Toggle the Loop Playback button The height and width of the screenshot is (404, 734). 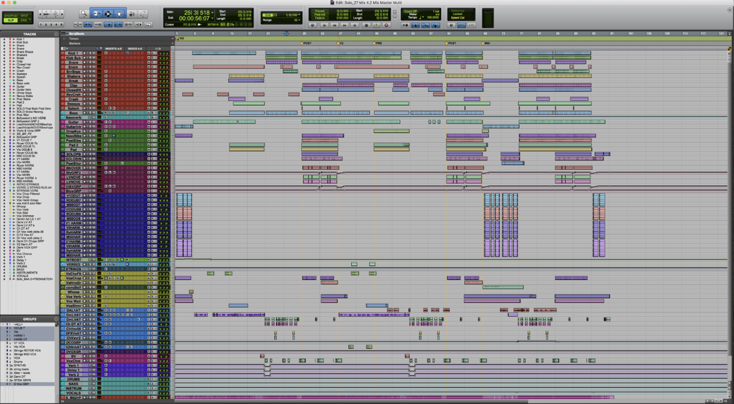[x=376, y=25]
